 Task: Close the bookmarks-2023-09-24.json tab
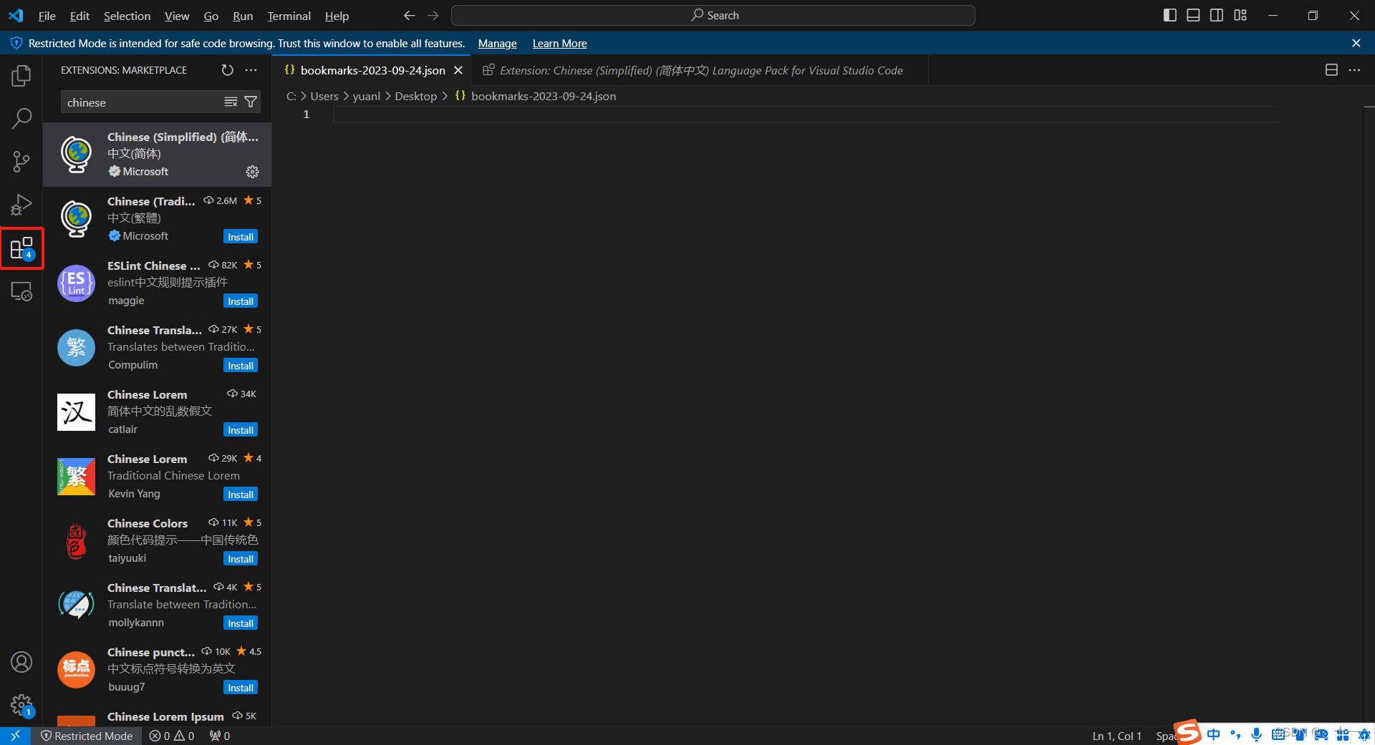[x=458, y=70]
